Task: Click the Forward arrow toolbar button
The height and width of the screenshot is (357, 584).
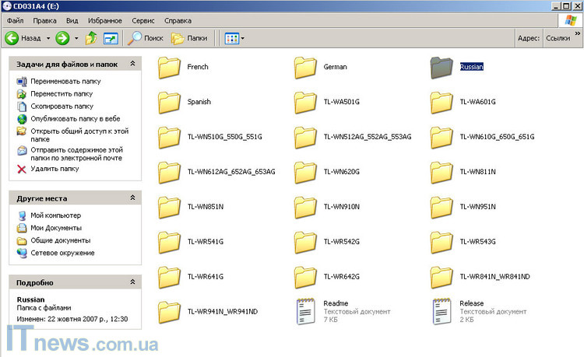Action: coord(62,37)
